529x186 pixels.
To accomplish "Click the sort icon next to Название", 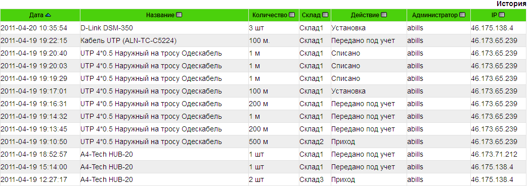I will (179, 15).
